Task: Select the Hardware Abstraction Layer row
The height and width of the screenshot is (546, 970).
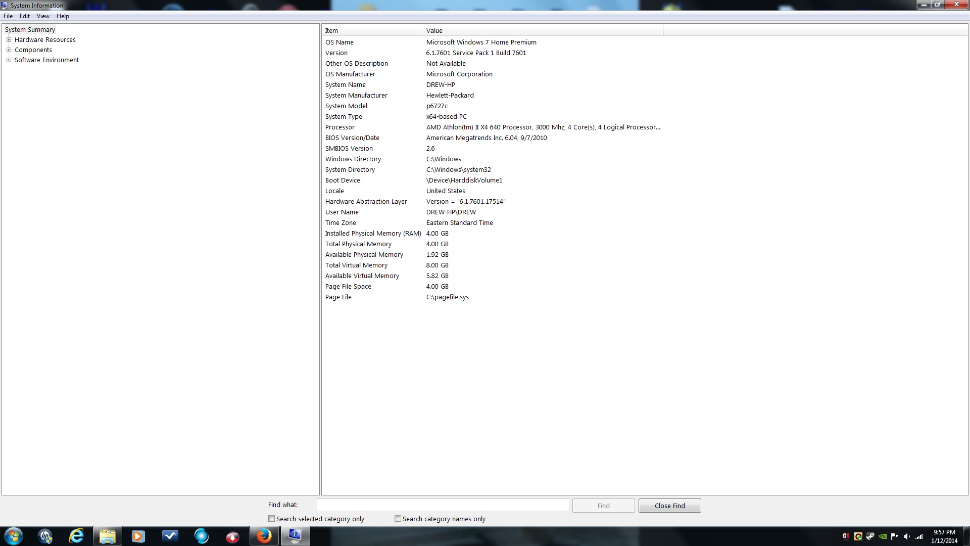Action: pyautogui.click(x=493, y=201)
